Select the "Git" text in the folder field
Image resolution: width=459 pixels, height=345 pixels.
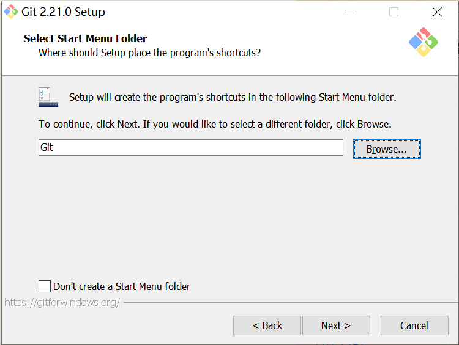(47, 148)
